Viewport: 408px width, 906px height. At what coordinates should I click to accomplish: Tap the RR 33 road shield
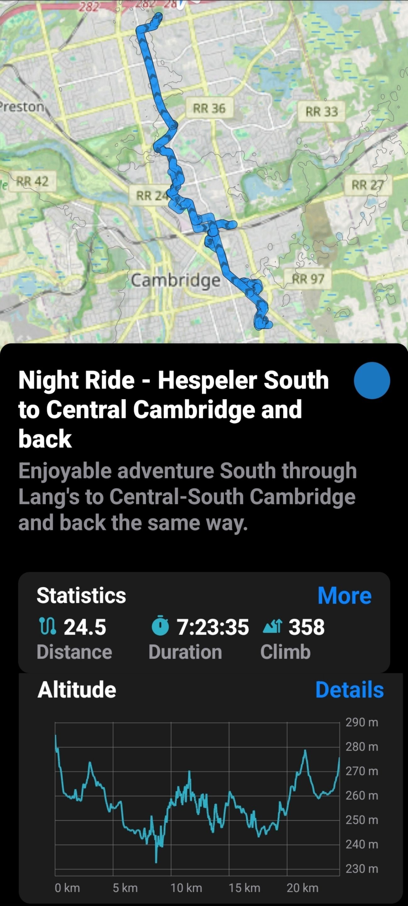click(322, 111)
